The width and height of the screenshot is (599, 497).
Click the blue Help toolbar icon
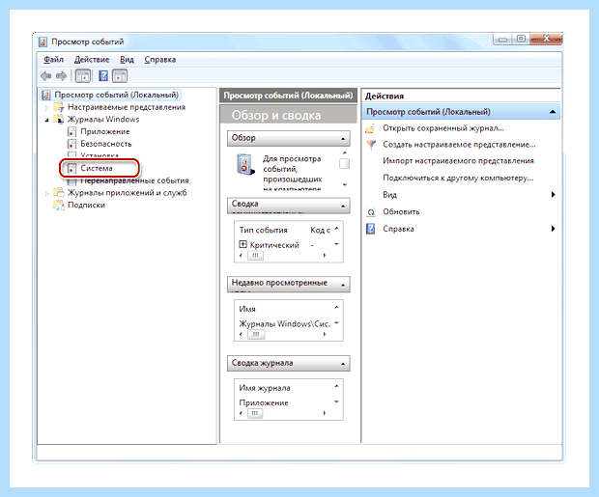(103, 76)
